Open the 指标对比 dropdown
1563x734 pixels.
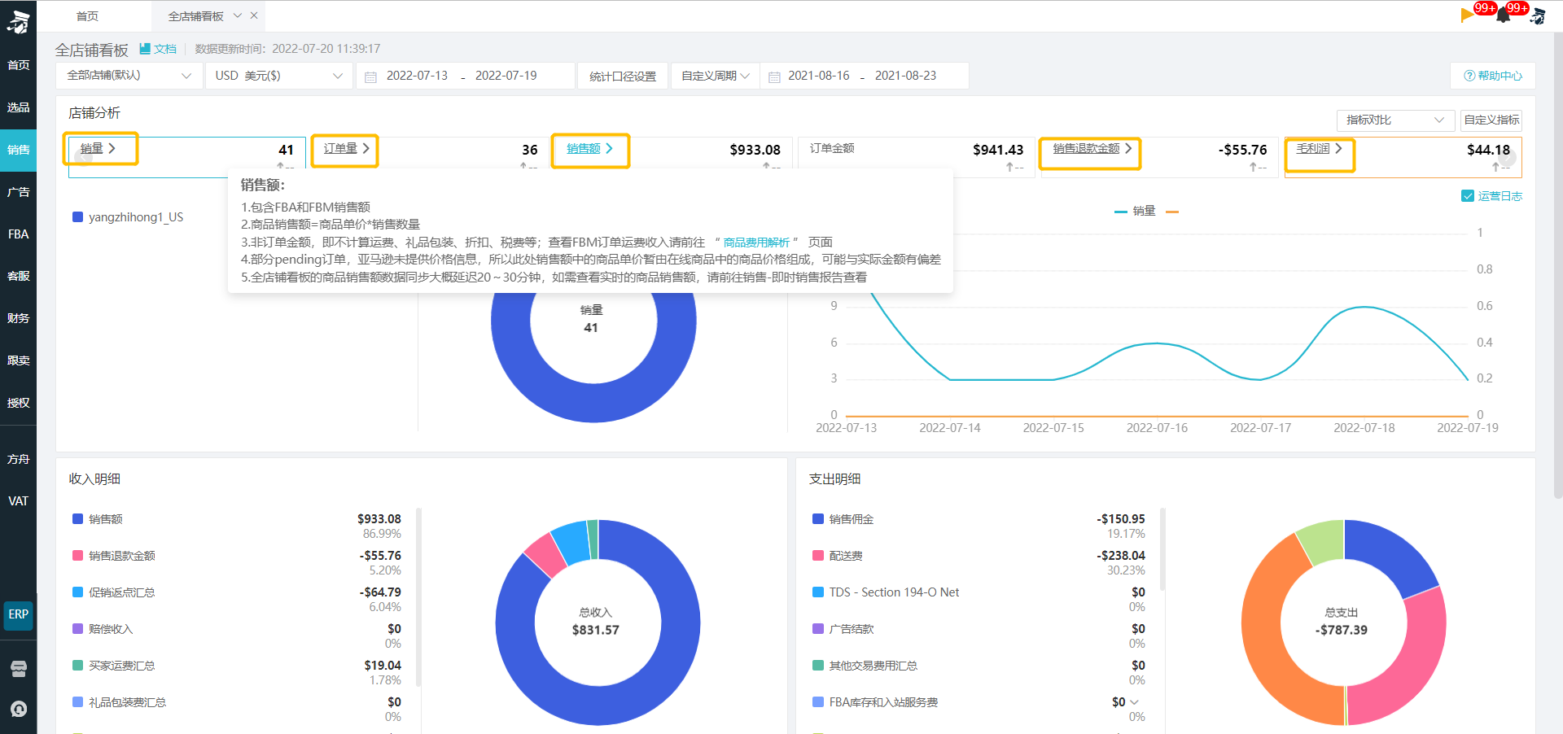pyautogui.click(x=1395, y=120)
